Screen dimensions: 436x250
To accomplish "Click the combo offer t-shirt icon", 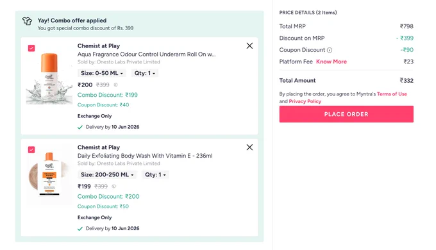I will pyautogui.click(x=27, y=21).
